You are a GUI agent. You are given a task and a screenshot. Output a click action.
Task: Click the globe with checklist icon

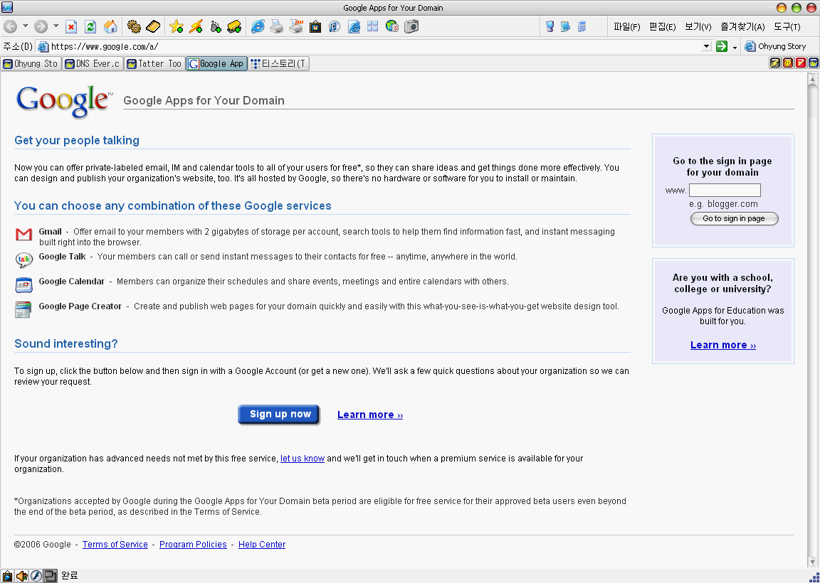point(392,26)
